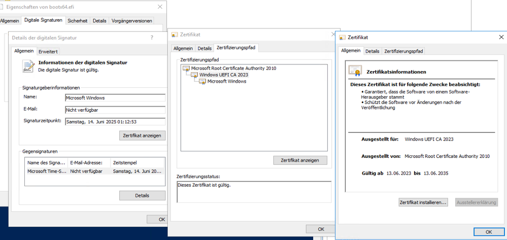Click issuer value Microsoft Root Certificate Authority 2010

point(447,156)
